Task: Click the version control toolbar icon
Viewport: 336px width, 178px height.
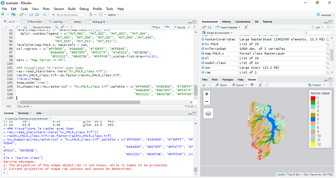Action: (x=91, y=15)
